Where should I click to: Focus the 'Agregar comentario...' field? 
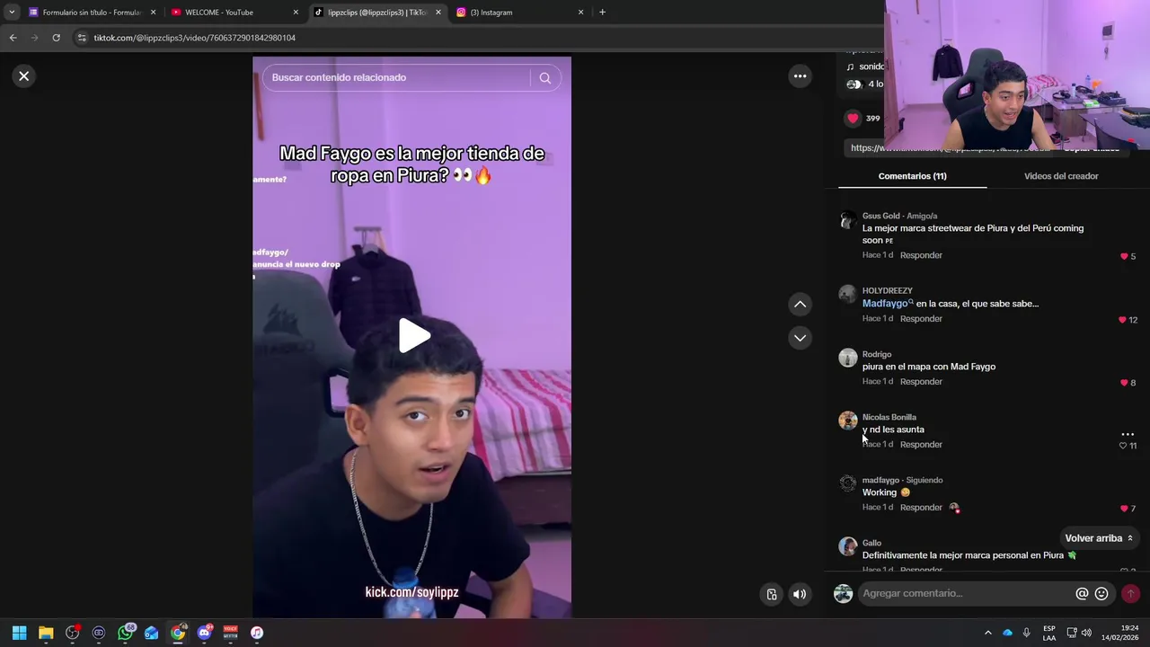point(966,594)
